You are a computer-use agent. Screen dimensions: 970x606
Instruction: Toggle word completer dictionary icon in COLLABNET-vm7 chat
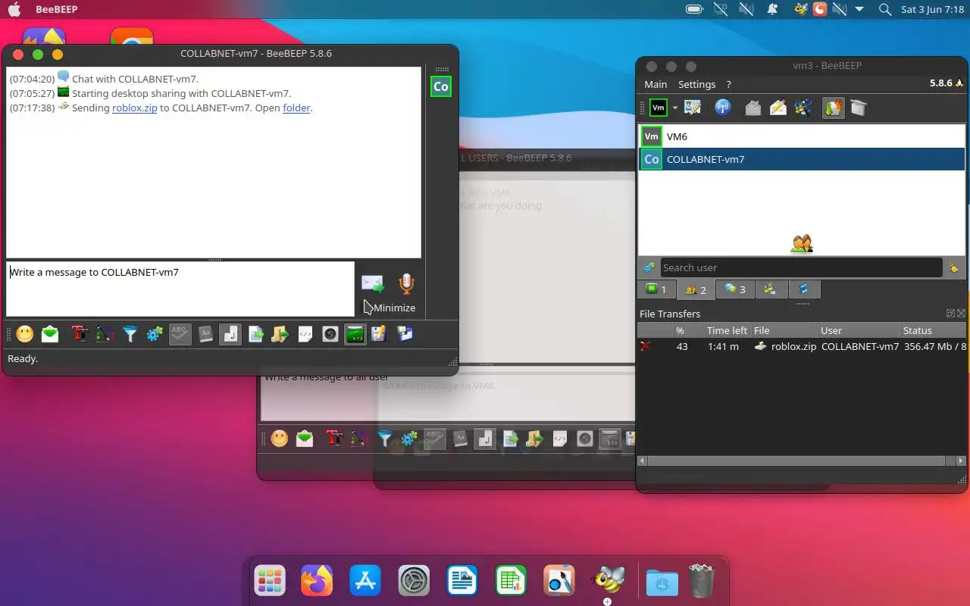point(205,334)
